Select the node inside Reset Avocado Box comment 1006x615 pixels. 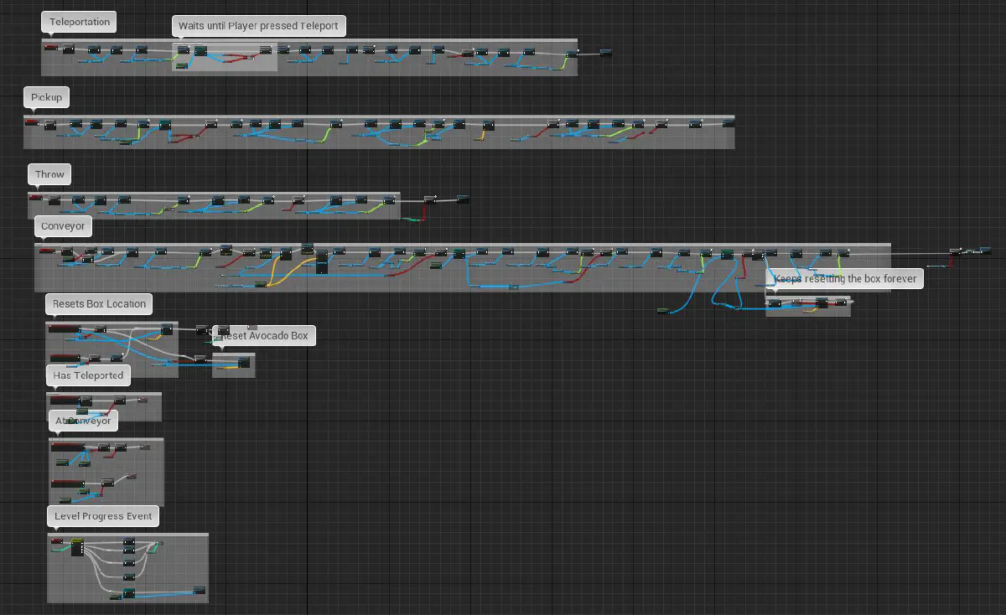pyautogui.click(x=245, y=363)
